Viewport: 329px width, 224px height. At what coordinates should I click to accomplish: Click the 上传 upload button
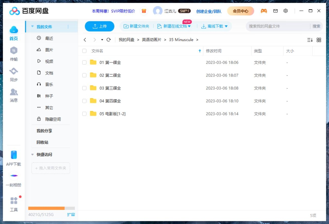pos(99,26)
